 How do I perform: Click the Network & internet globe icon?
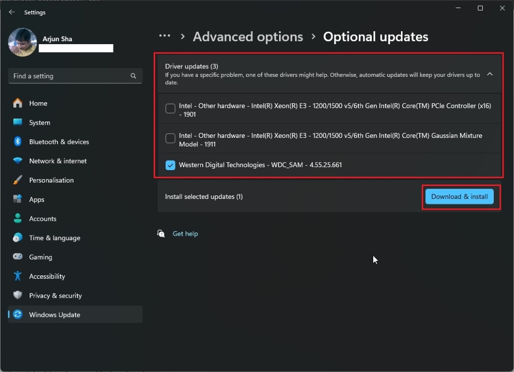pyautogui.click(x=18, y=161)
